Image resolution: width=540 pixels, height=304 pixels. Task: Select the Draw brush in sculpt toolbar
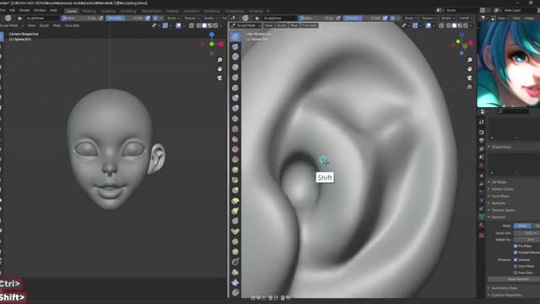(235, 36)
